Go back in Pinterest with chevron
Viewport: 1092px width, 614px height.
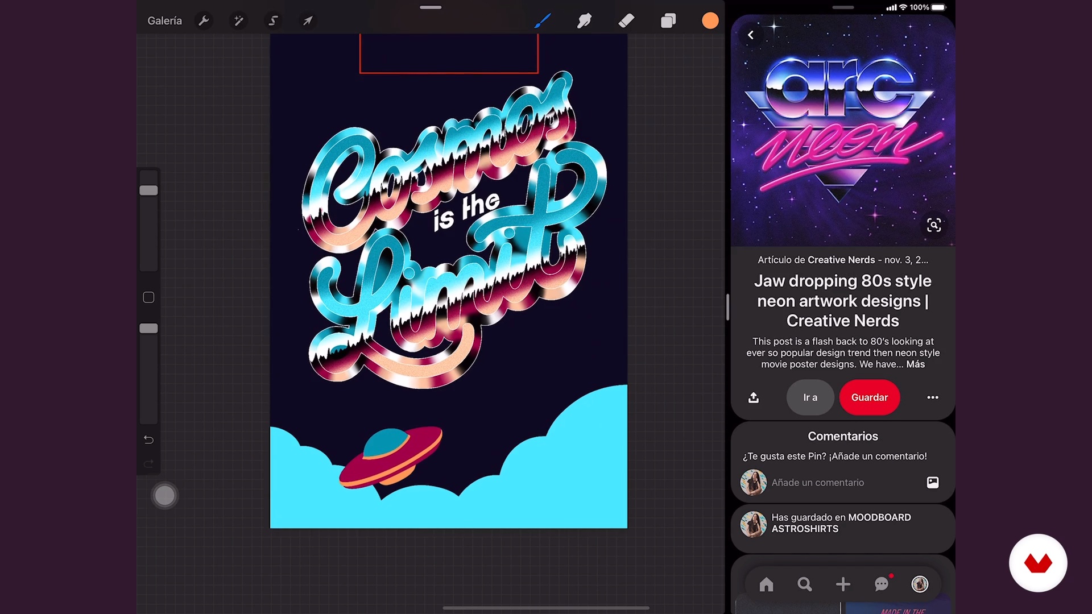pos(751,35)
